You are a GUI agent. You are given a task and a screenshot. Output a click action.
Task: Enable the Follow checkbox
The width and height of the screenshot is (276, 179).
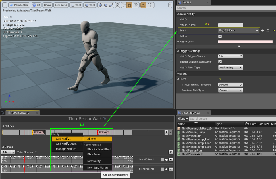click(220, 36)
